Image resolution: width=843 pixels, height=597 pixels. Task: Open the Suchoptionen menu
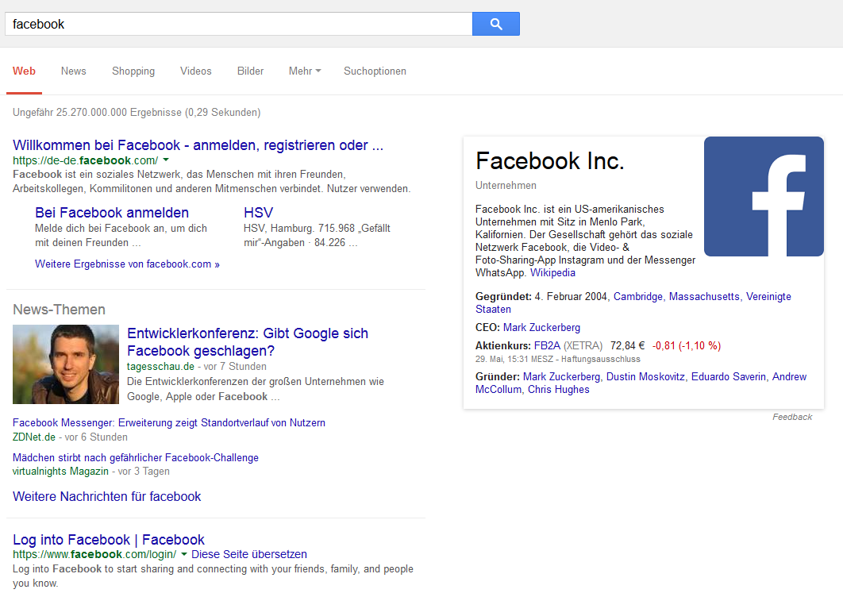click(x=375, y=71)
